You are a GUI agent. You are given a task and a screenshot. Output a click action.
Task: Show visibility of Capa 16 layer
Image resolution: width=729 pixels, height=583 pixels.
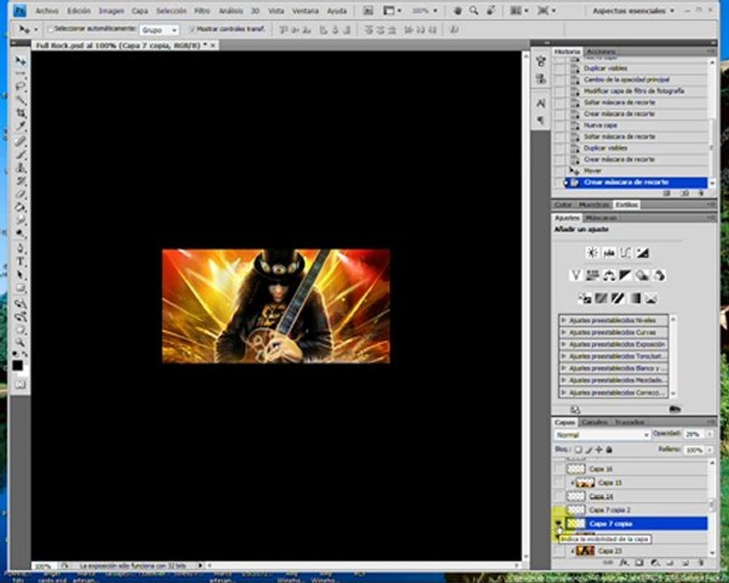point(558,469)
